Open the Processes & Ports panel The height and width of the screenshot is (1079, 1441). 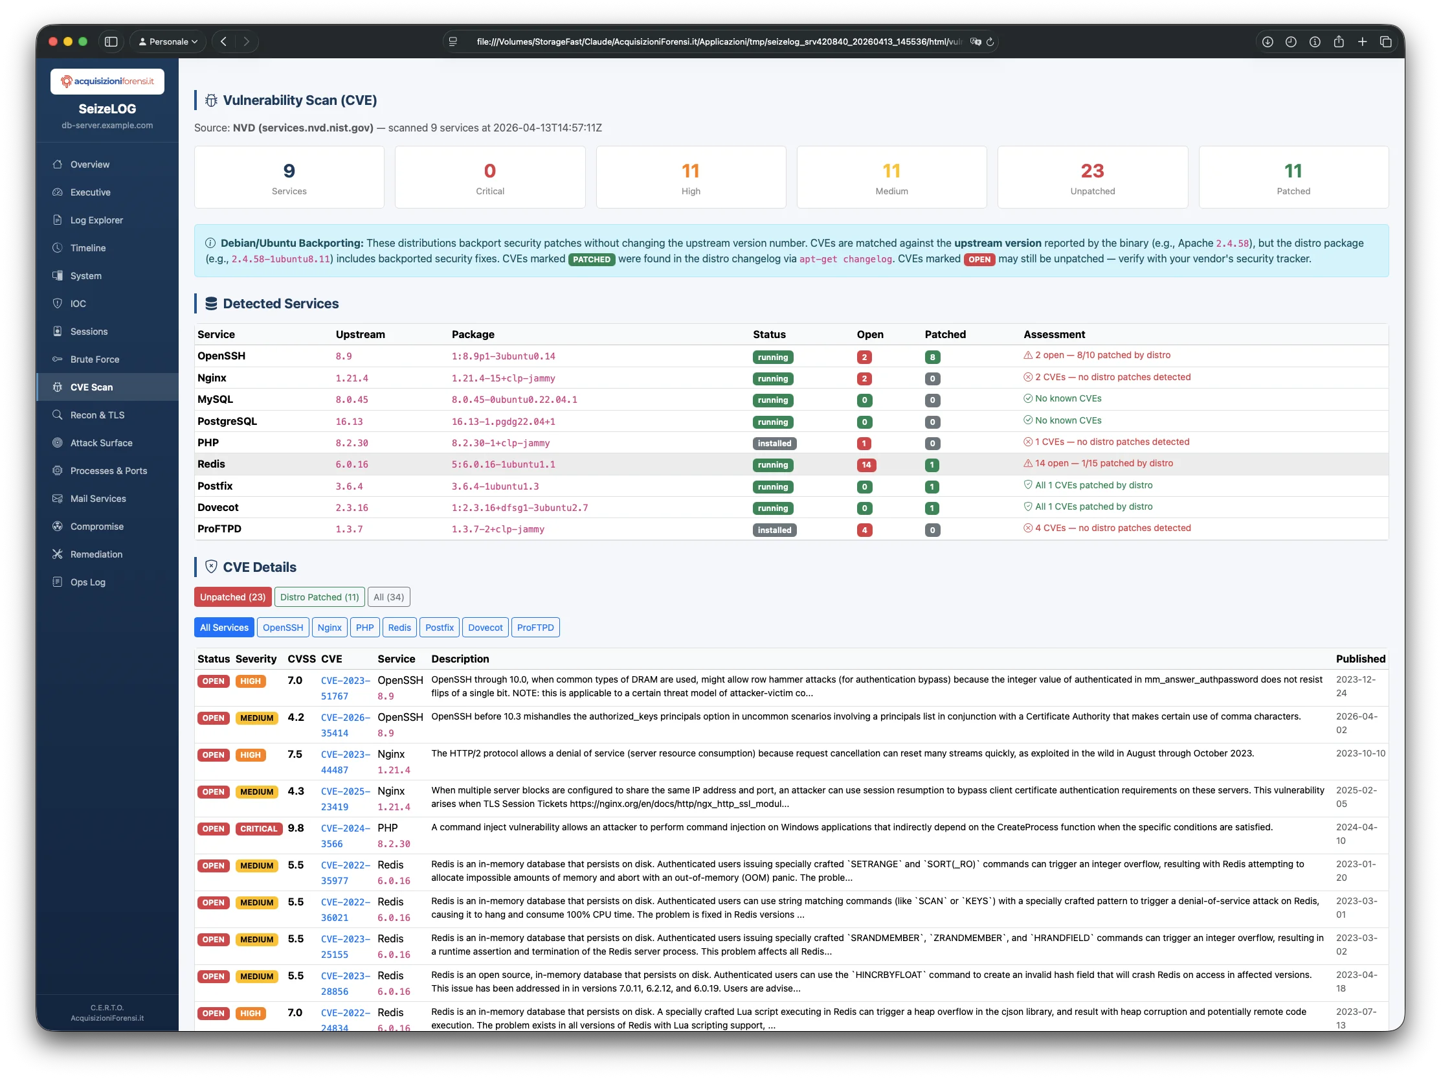pos(108,470)
